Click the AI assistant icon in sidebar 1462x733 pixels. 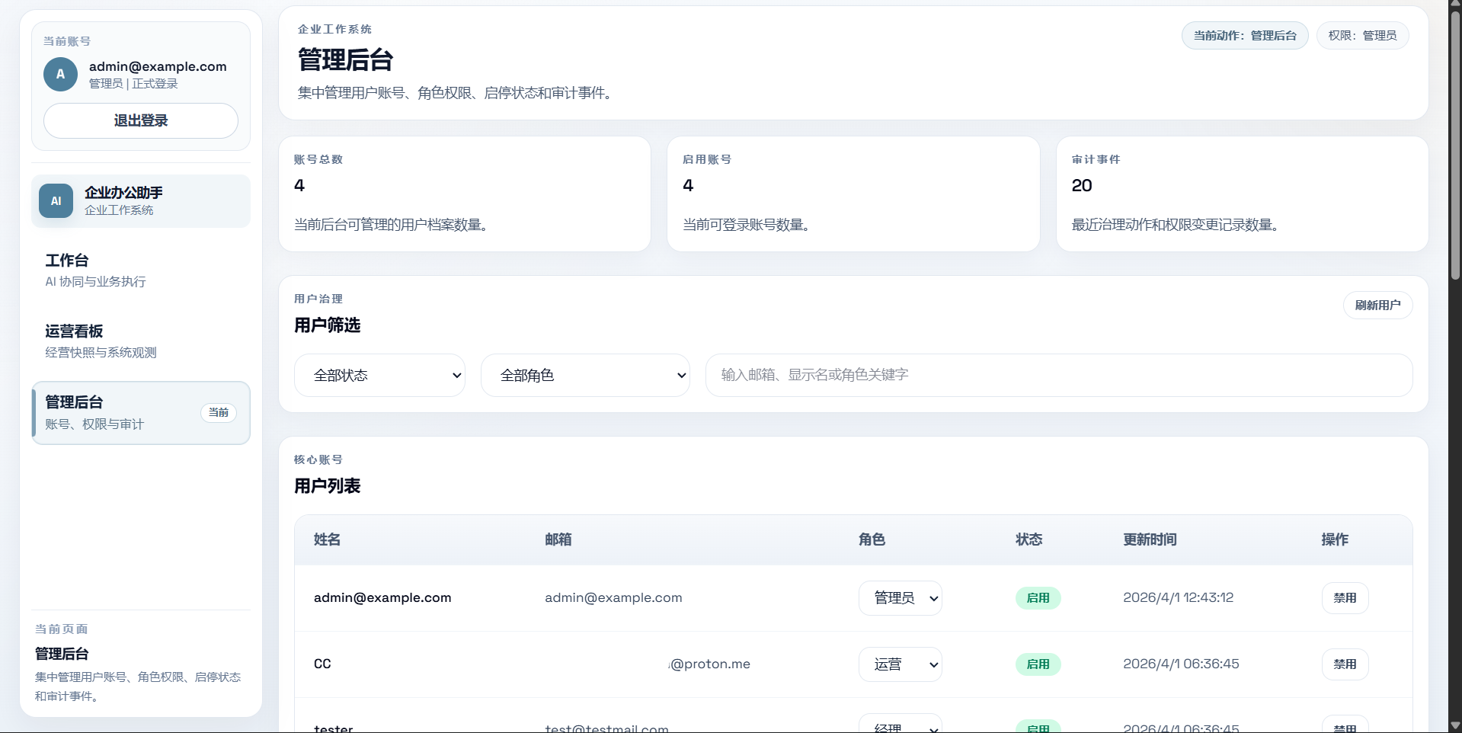click(x=56, y=200)
